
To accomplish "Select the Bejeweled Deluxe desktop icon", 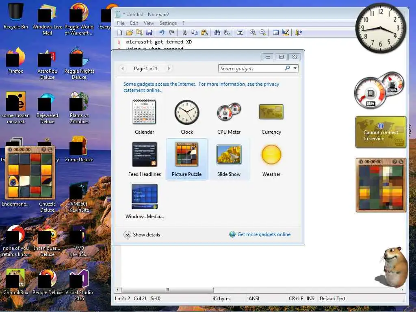I will click(x=47, y=108).
